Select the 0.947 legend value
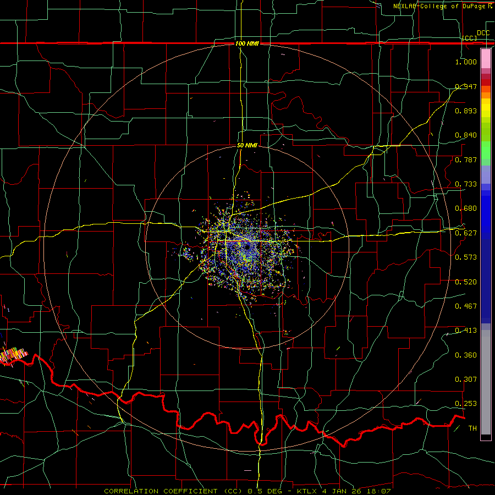This screenshot has height=495, width=495. (x=466, y=86)
